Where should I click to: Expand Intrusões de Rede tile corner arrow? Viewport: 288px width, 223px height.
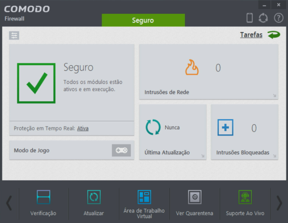tap(275, 96)
